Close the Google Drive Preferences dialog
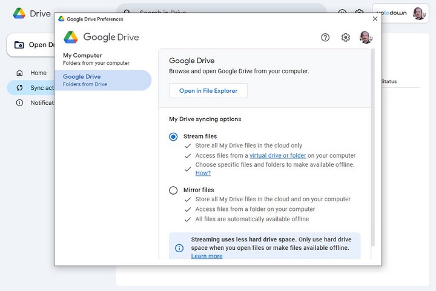 pos(375,19)
